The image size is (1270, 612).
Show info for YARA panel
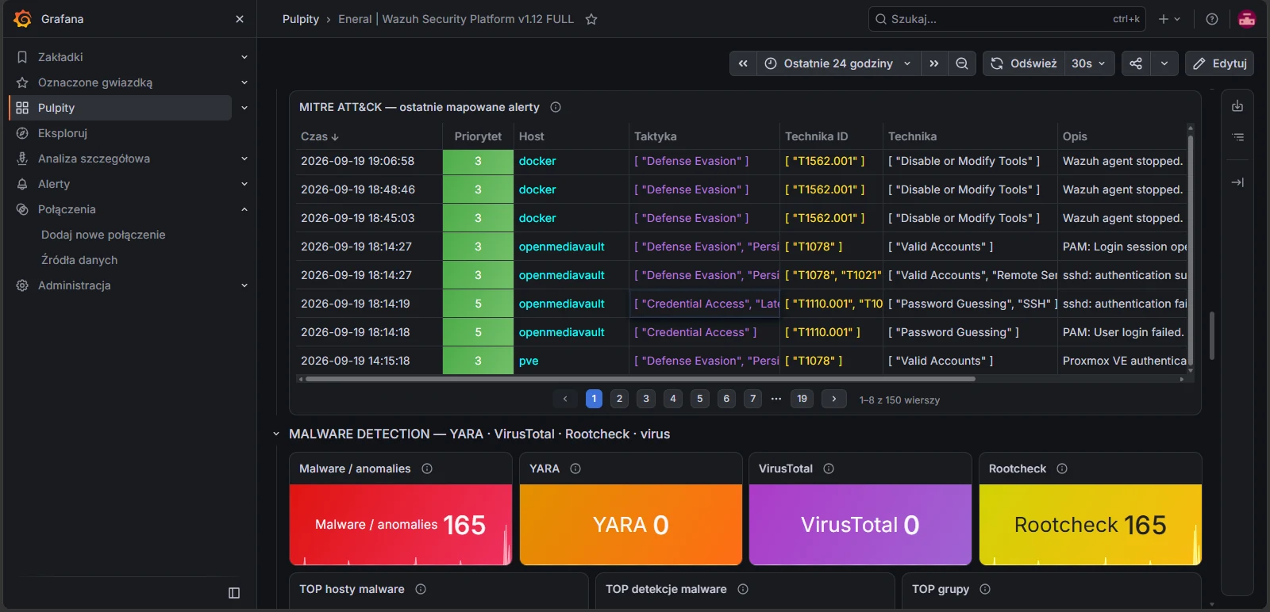pyautogui.click(x=575, y=469)
